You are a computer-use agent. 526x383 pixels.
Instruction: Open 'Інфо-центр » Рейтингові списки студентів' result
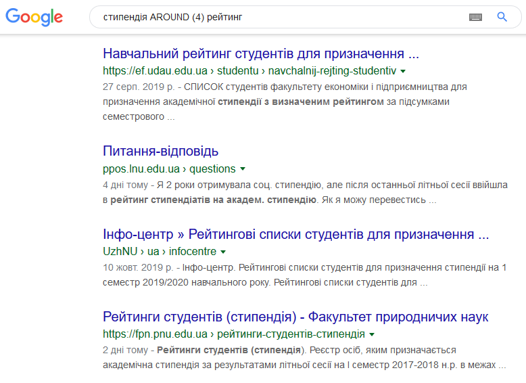(296, 234)
